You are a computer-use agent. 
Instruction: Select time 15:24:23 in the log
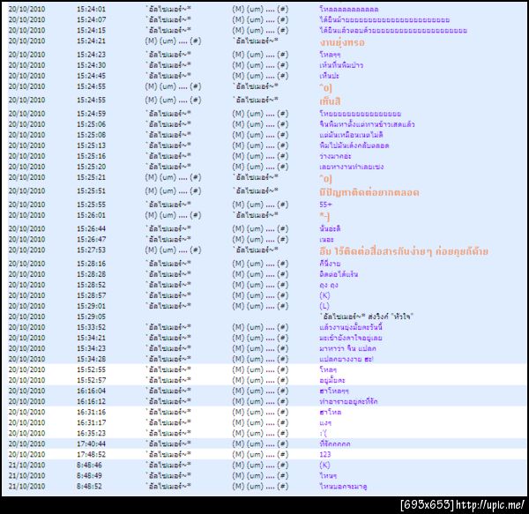point(91,55)
